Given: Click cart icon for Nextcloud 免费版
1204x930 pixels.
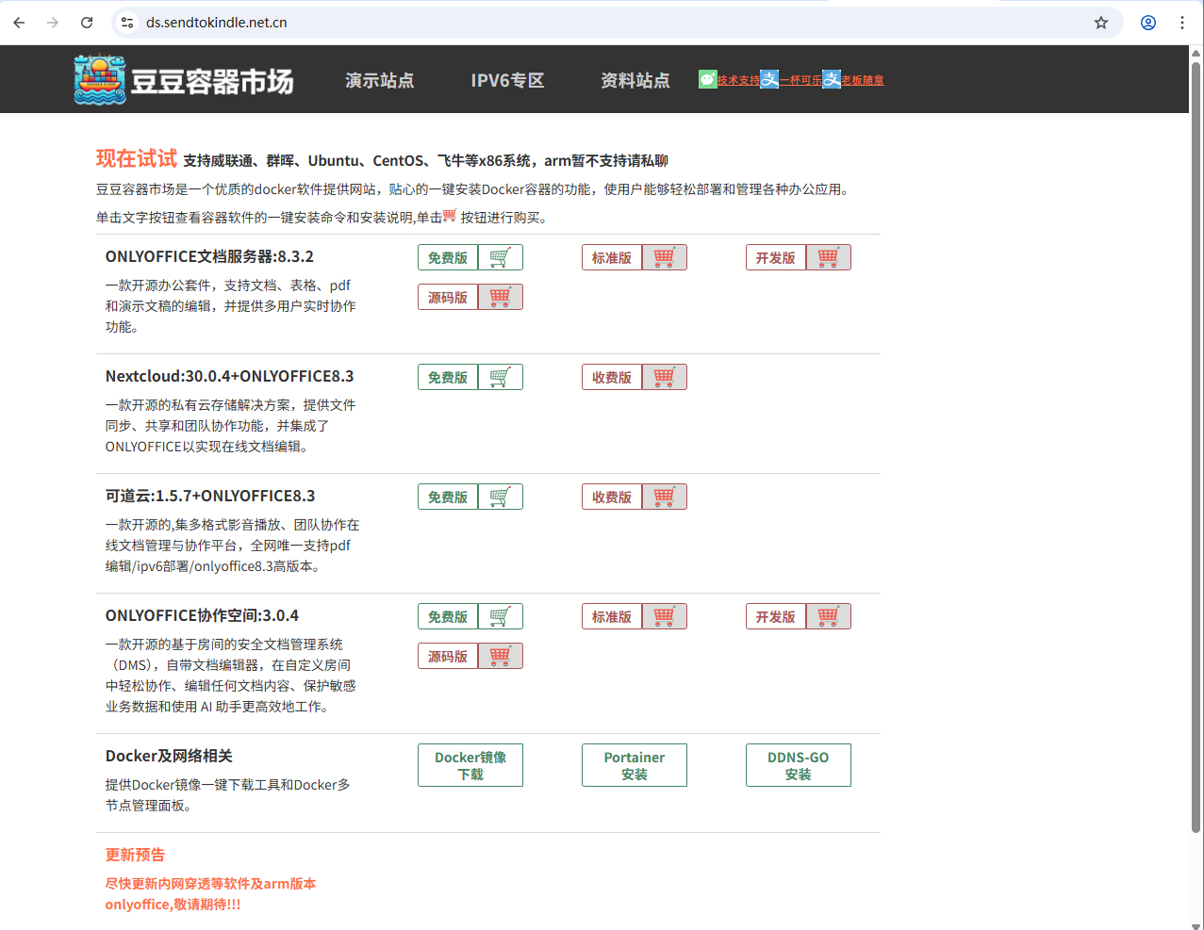Looking at the screenshot, I should (501, 377).
